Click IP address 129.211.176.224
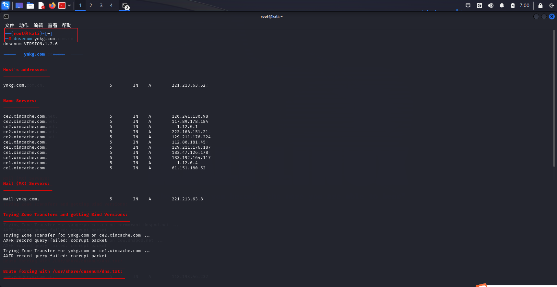The height and width of the screenshot is (287, 557). [191, 137]
